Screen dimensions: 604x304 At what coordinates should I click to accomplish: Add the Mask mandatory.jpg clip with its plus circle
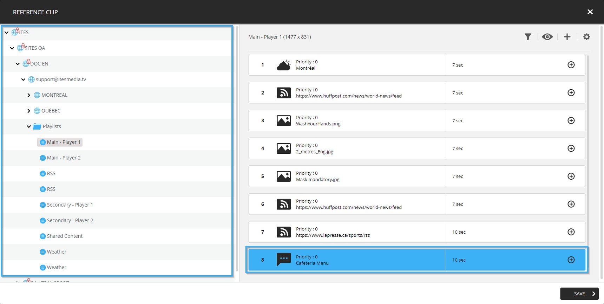pos(571,176)
